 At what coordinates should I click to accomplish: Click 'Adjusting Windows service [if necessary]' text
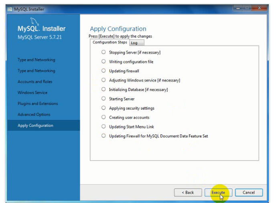(x=144, y=80)
